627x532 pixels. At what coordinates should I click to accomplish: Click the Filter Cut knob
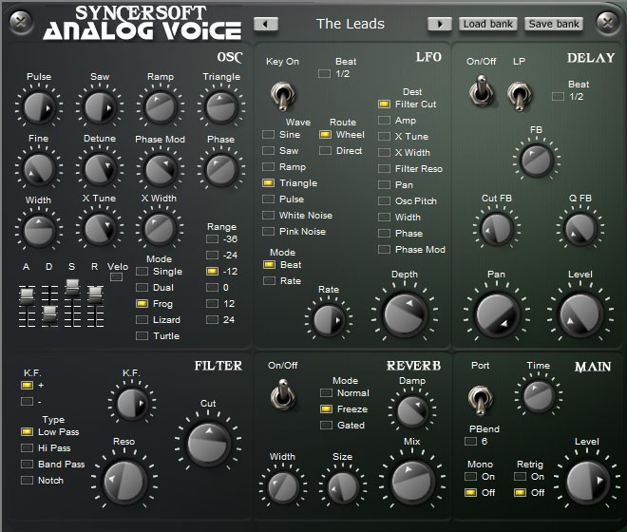[208, 444]
